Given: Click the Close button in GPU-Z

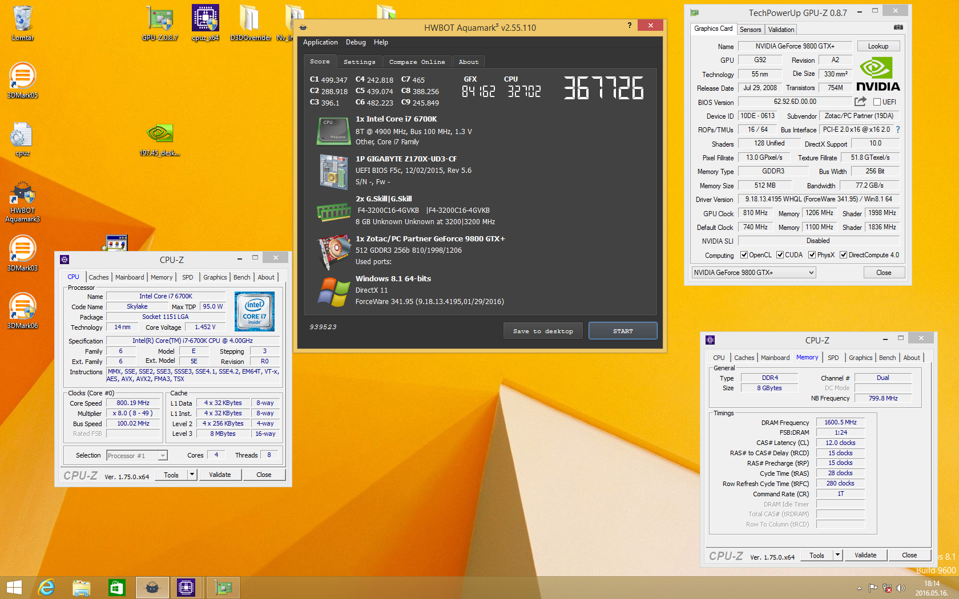Looking at the screenshot, I should (x=884, y=273).
